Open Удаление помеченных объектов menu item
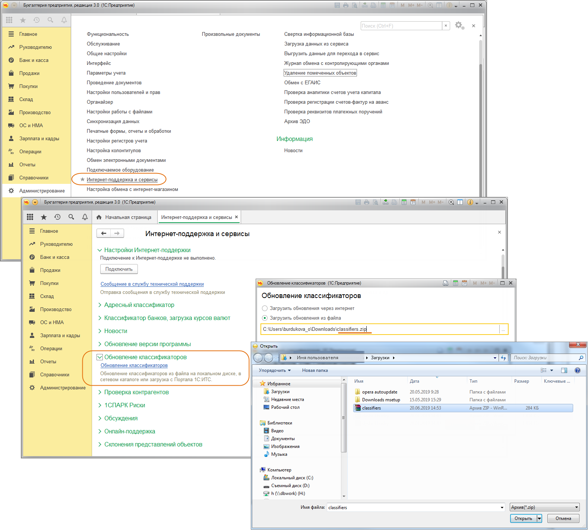Screen dimensions: 588x530 coord(320,73)
